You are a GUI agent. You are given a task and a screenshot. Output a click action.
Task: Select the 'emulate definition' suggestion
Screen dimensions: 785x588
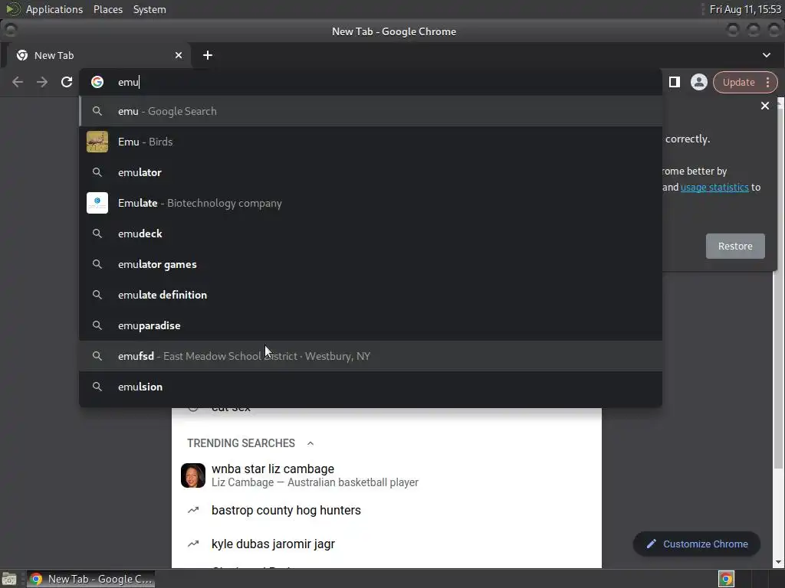pos(370,295)
